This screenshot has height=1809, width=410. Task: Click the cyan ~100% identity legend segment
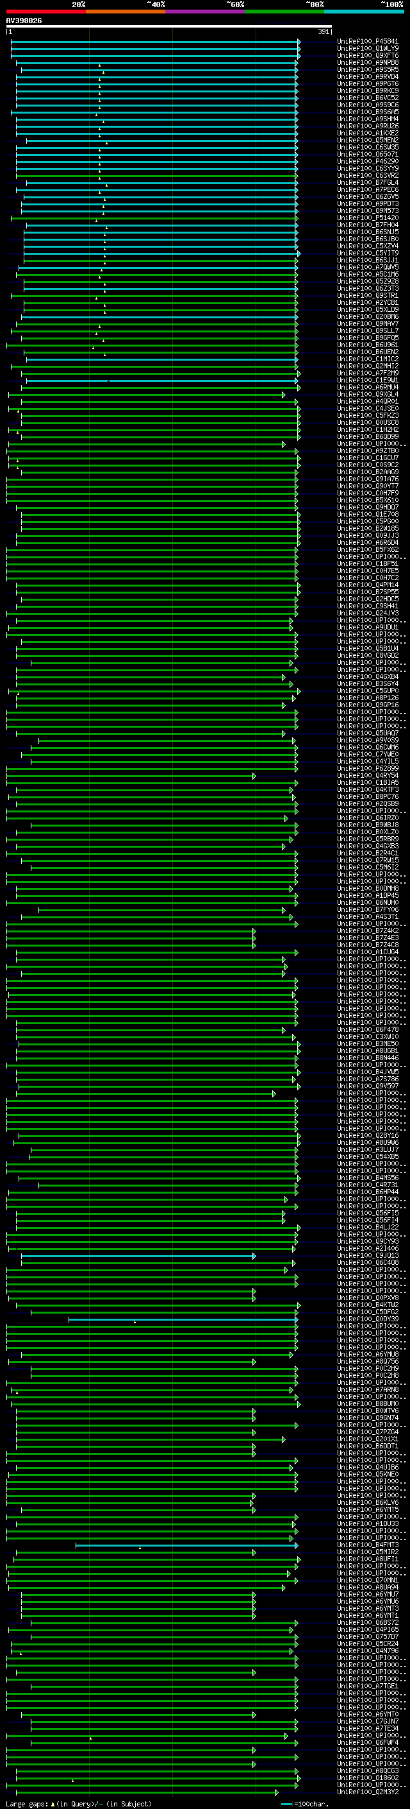(364, 12)
